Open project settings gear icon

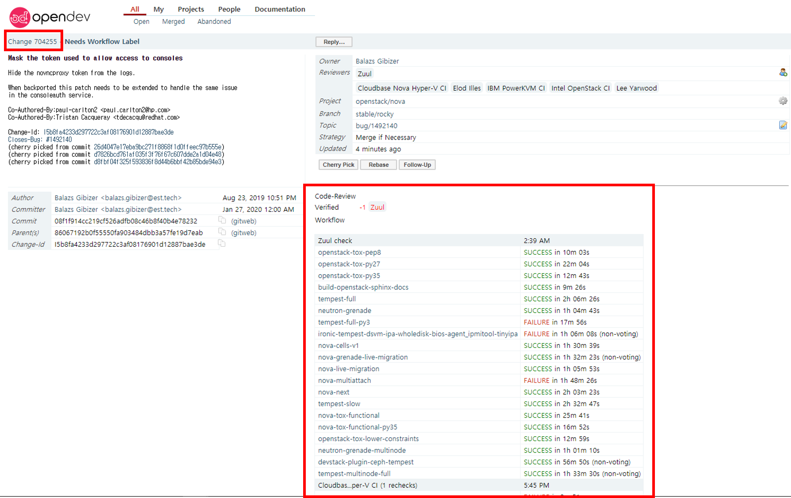click(783, 101)
